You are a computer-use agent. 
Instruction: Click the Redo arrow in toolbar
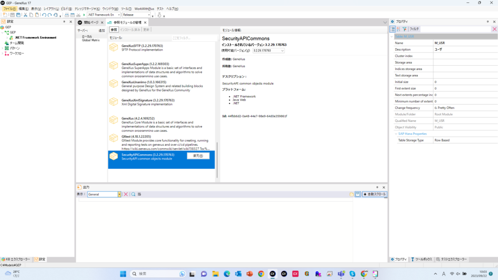pyautogui.click(x=50, y=15)
